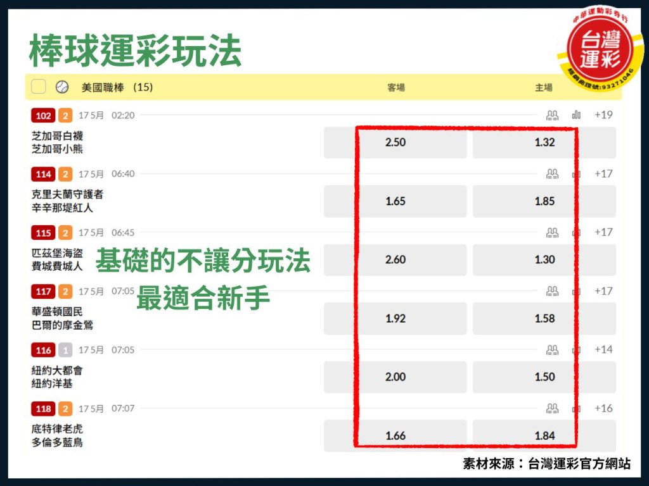Expand +17 more markets for game 114
Image resolution: width=649 pixels, height=486 pixels.
[x=603, y=173]
